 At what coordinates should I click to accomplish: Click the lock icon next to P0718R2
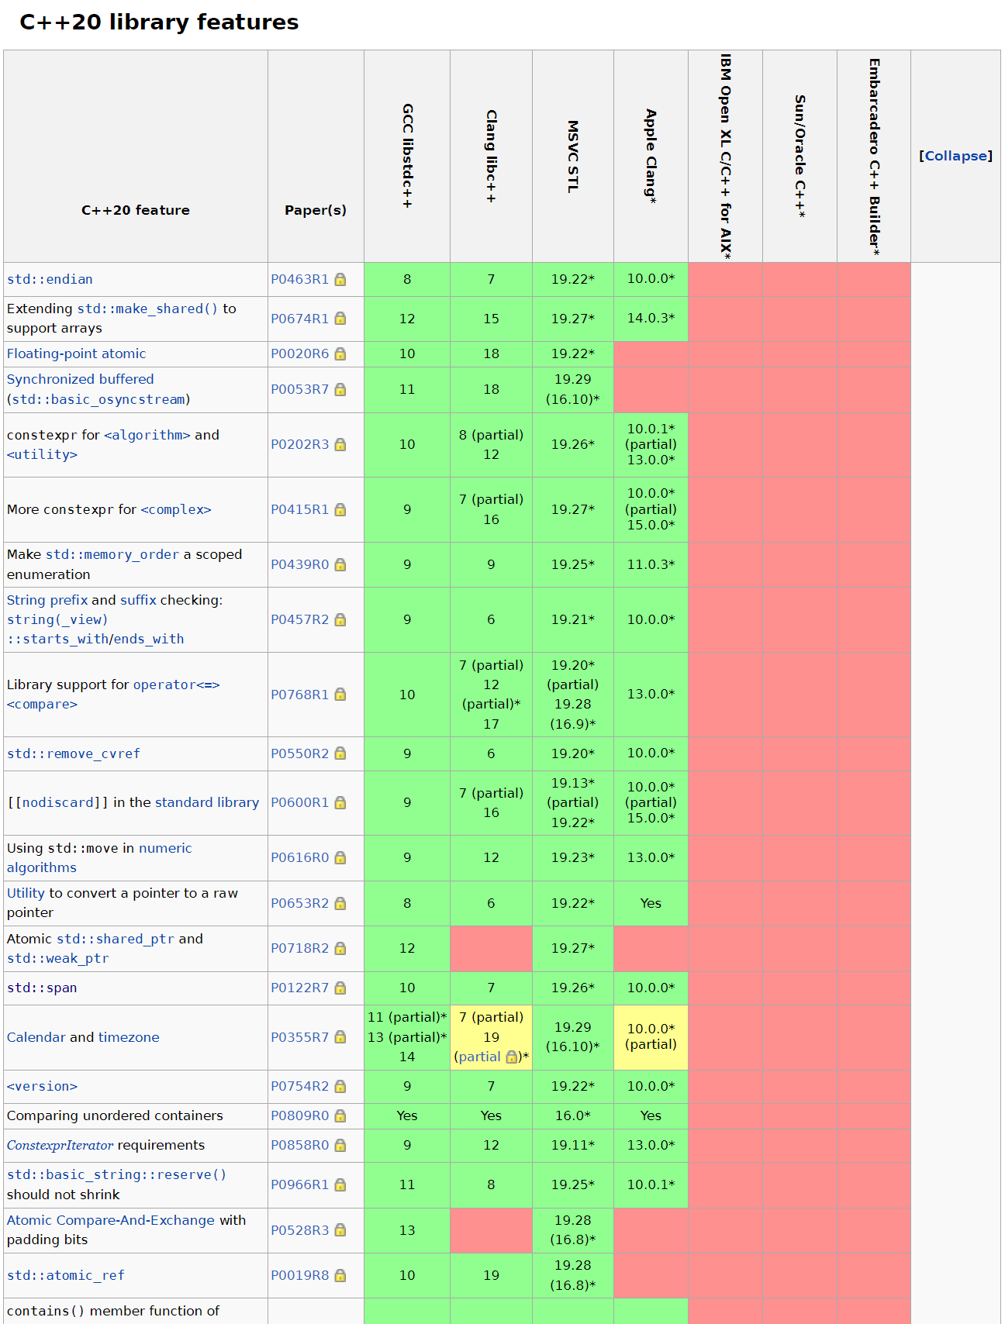point(340,949)
